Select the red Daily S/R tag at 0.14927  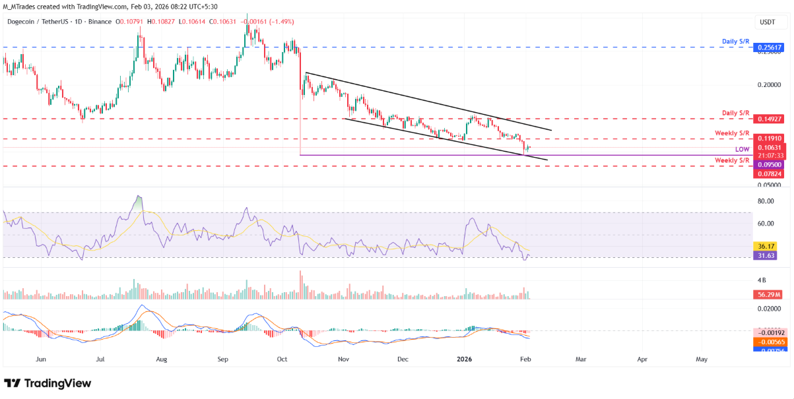(768, 119)
